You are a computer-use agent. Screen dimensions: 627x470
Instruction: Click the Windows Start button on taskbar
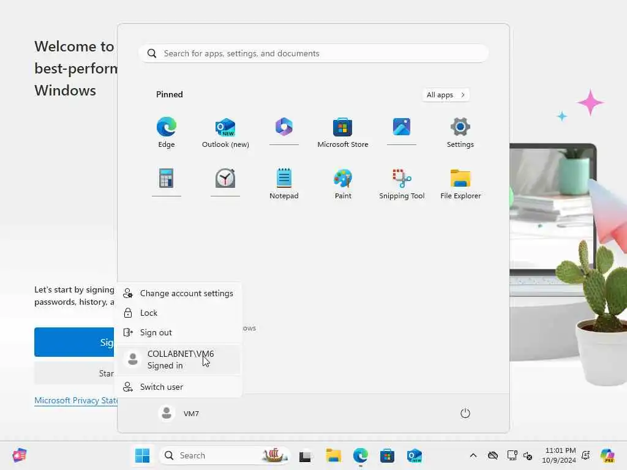point(142,455)
